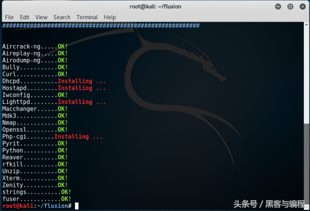310x211 pixels.
Task: Click the Airodump-ng OK line
Action: pos(35,61)
